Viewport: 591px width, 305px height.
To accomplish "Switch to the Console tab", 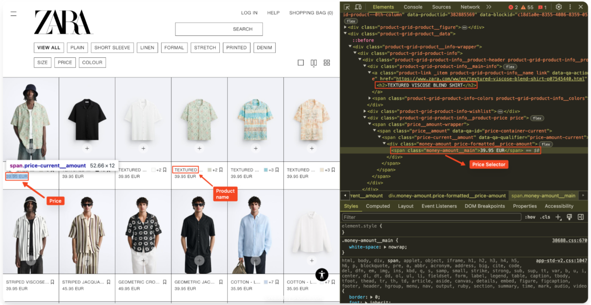I will 413,7.
